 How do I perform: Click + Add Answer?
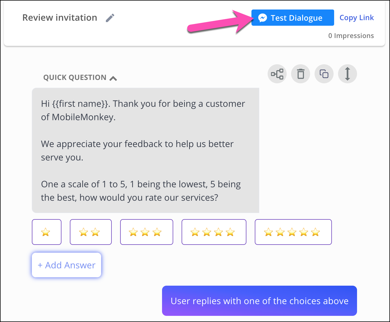[66, 265]
